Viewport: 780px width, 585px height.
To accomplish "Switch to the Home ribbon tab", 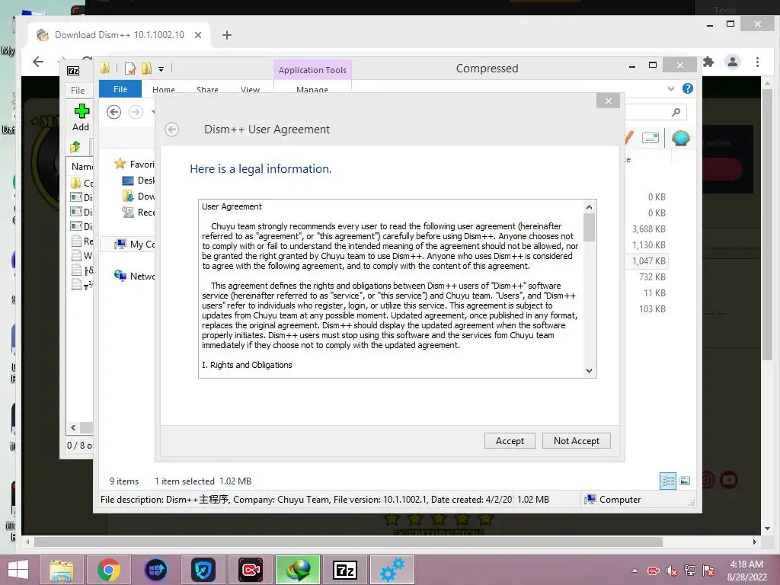I will point(164,90).
